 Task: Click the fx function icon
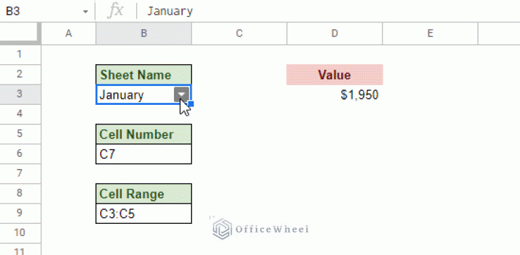[x=115, y=11]
